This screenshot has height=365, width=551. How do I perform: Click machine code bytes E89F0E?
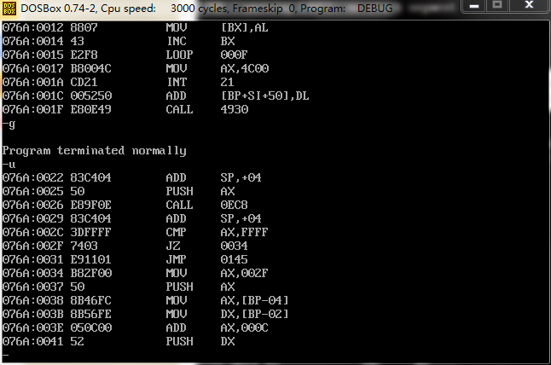click(x=90, y=206)
